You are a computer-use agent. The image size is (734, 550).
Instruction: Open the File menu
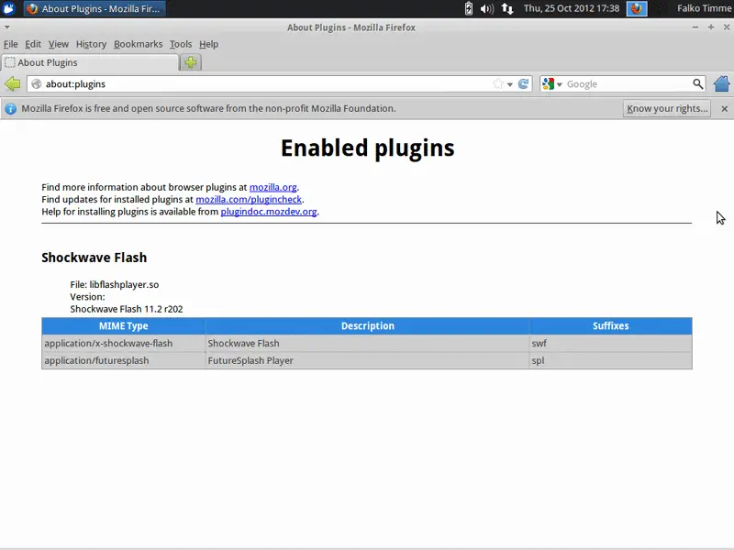pyautogui.click(x=10, y=44)
